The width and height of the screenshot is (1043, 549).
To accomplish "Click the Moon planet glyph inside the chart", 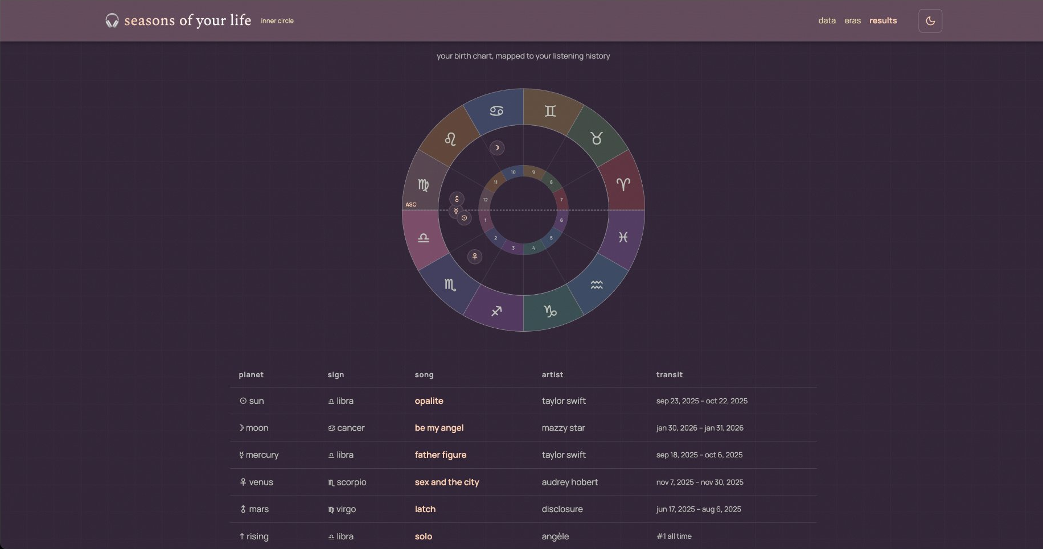I will (x=496, y=148).
